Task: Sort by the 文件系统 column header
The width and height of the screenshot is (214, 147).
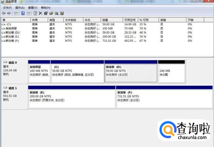Action: click(x=73, y=20)
